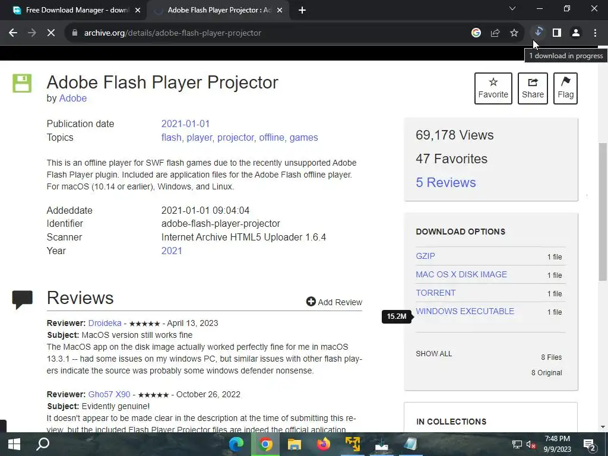
Task: Open the network tray icon
Action: tap(517, 444)
